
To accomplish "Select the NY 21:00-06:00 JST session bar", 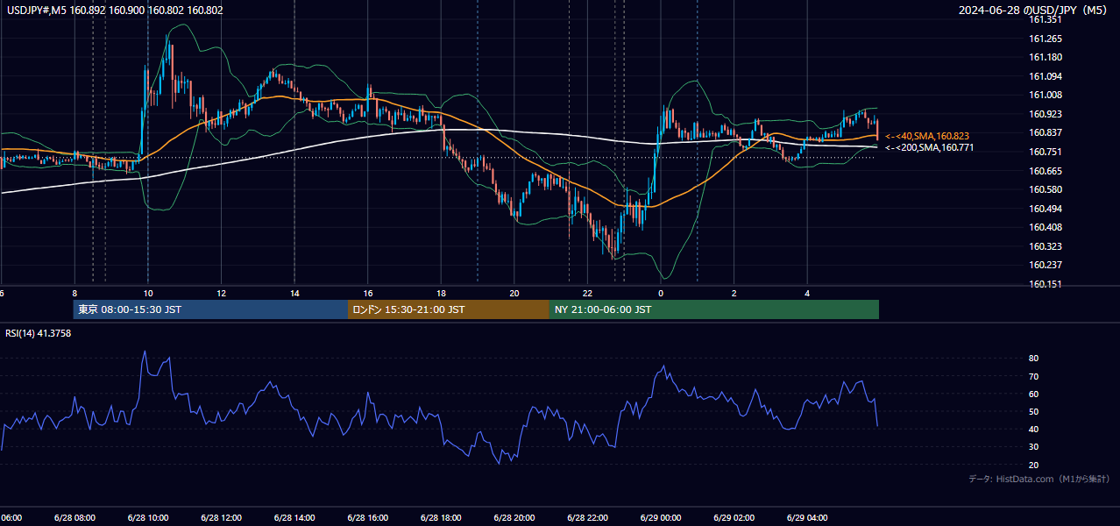I will [714, 309].
